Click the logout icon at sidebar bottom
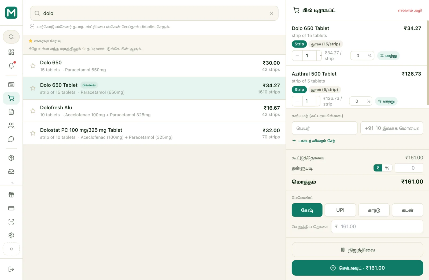 pos(11,269)
